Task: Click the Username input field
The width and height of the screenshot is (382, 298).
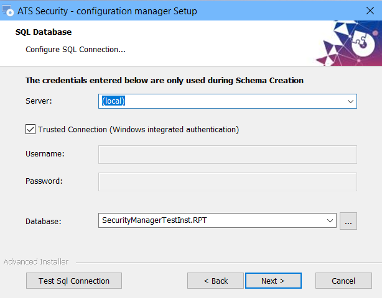Action: [x=228, y=155]
